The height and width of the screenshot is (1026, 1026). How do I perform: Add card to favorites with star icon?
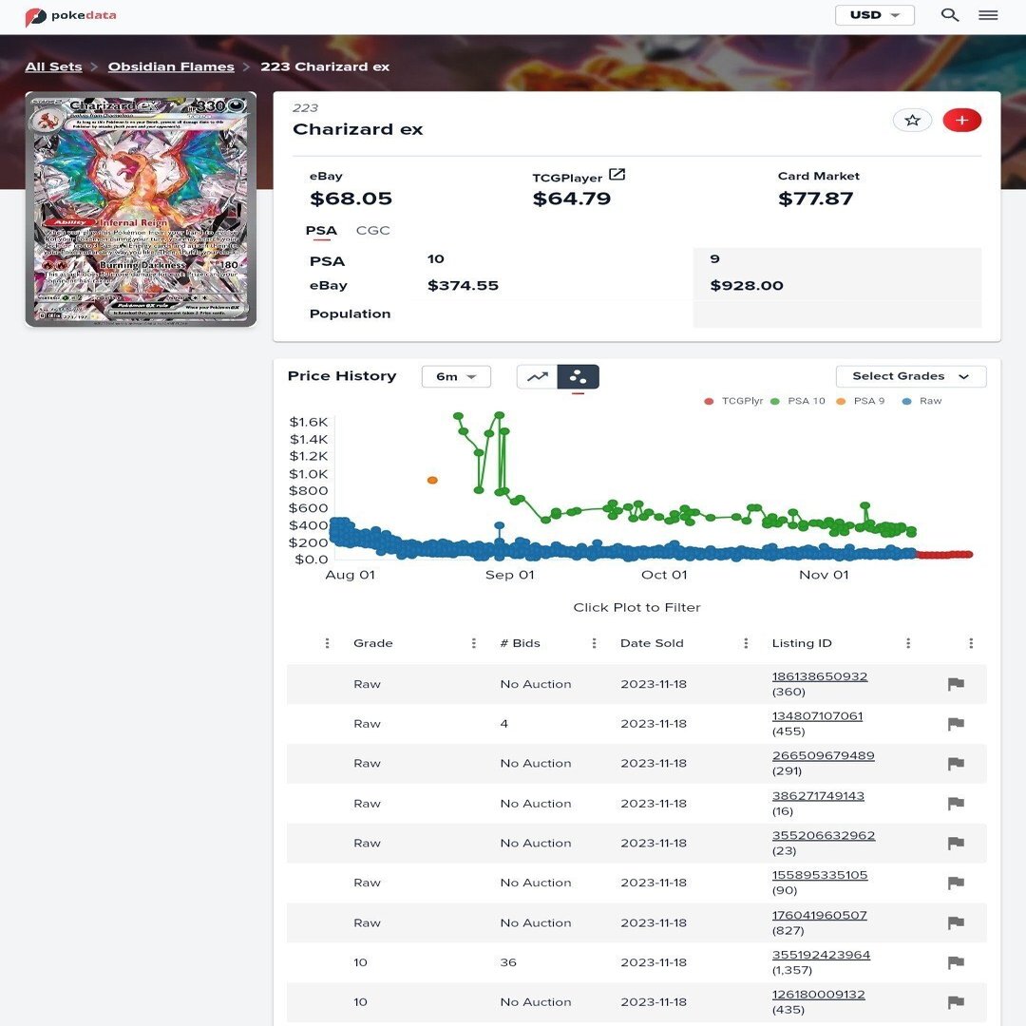(x=912, y=121)
